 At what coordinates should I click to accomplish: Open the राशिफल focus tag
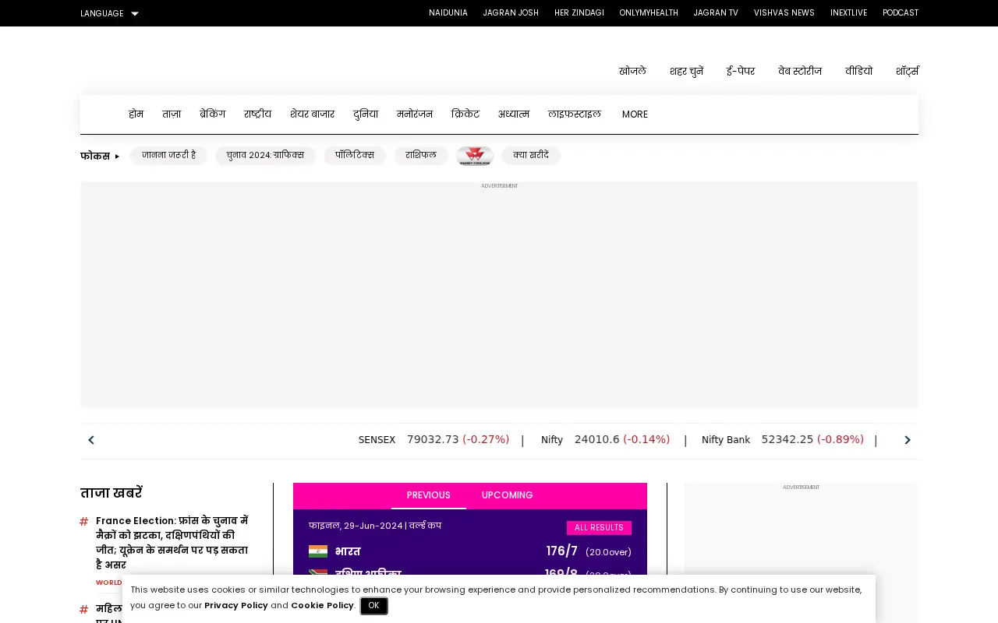[x=421, y=156]
